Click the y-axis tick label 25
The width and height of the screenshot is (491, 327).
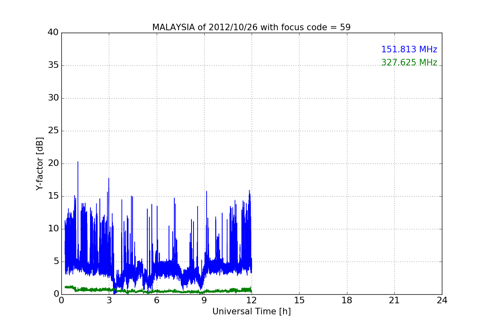[53, 131]
